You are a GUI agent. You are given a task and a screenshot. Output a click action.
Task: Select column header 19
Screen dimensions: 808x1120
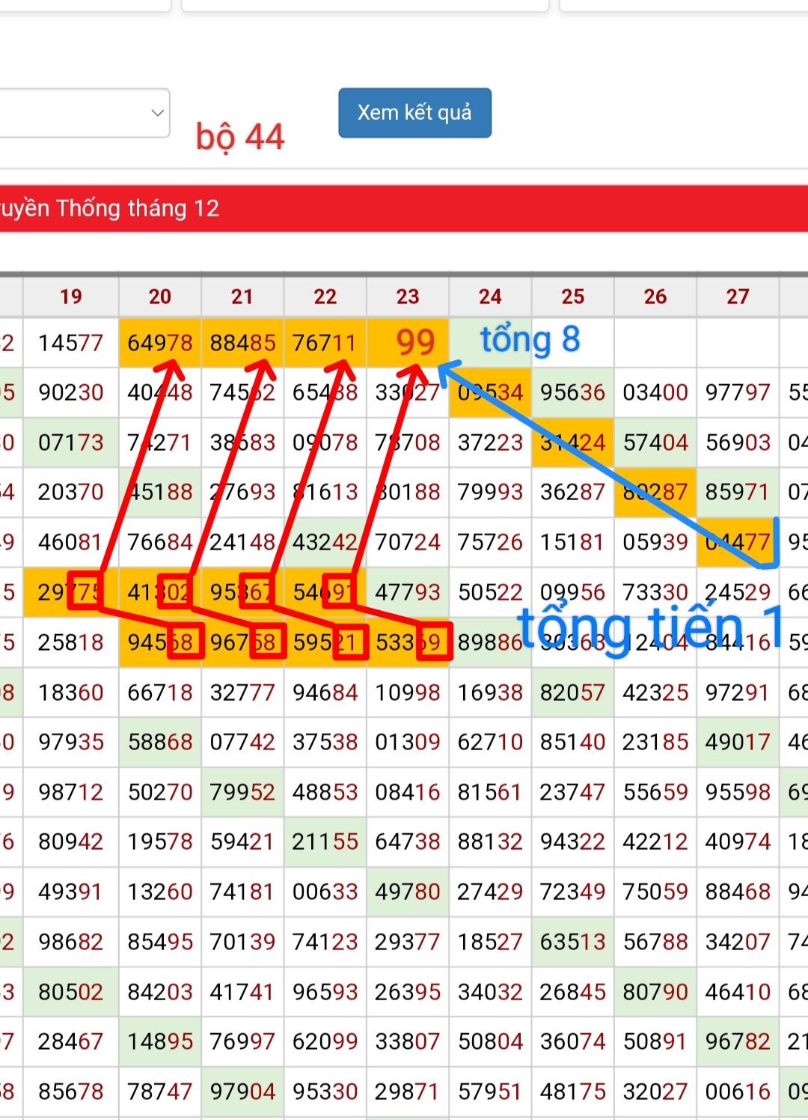pos(71,297)
